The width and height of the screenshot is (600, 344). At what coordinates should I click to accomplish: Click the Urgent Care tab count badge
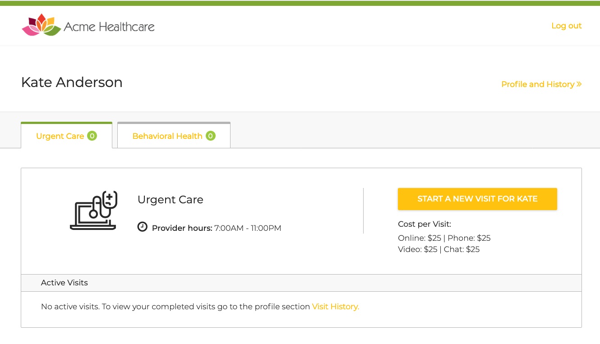point(92,136)
